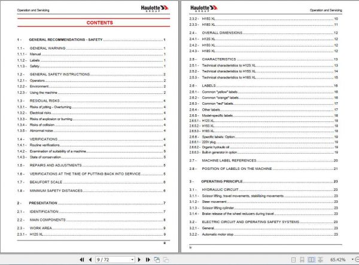The height and width of the screenshot is (265, 359).
Task: Go to the first page
Action: tap(82, 260)
